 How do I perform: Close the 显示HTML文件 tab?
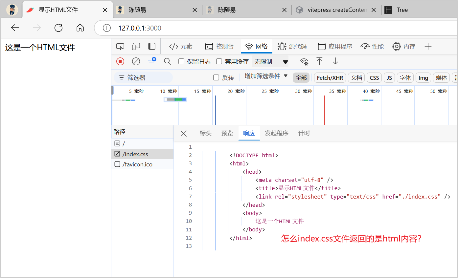click(x=105, y=10)
